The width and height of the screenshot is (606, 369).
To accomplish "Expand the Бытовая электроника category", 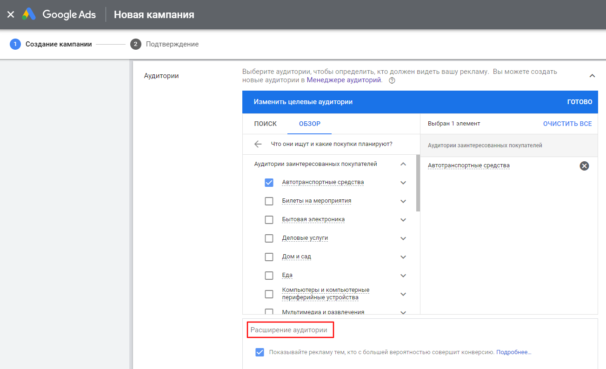I will pyautogui.click(x=403, y=219).
